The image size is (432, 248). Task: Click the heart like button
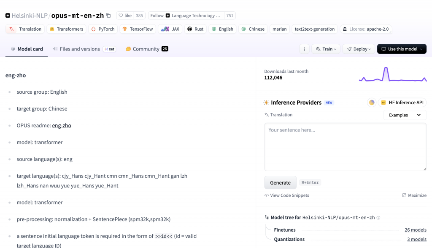(125, 16)
